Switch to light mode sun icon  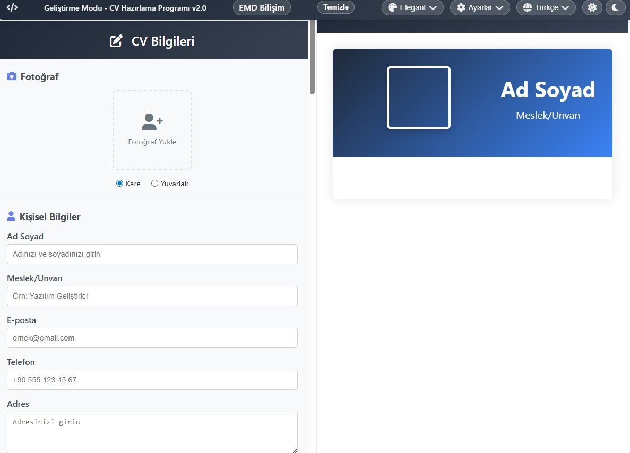(x=592, y=7)
